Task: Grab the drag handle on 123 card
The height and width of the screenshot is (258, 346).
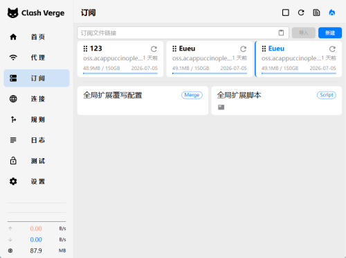Action: (x=85, y=49)
